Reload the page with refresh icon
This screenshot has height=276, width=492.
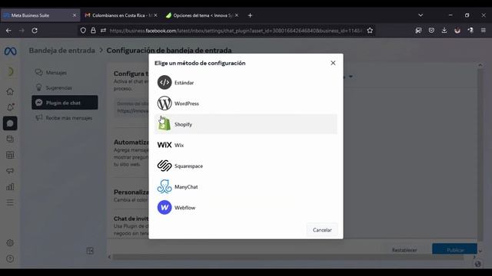coord(35,31)
